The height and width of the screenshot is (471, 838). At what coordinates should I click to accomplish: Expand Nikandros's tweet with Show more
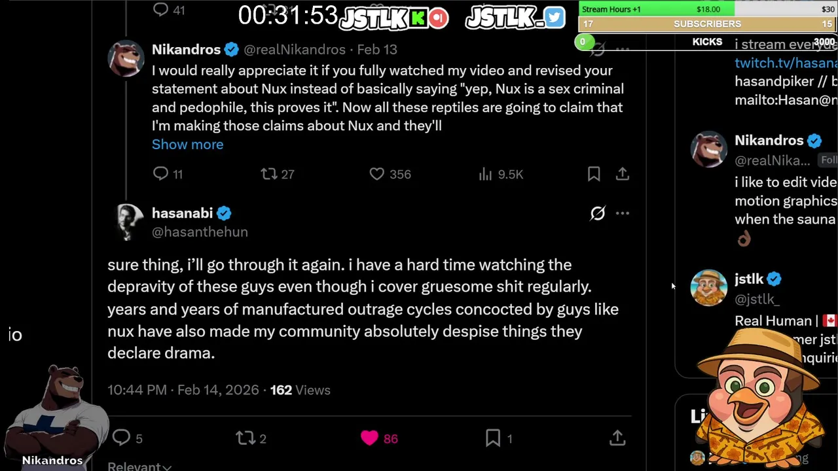pos(187,145)
